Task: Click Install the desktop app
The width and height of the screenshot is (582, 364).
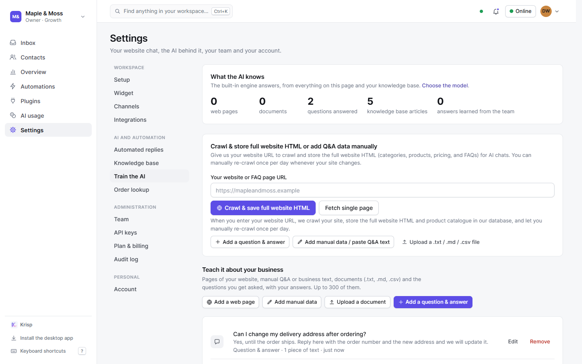Action: click(x=48, y=338)
